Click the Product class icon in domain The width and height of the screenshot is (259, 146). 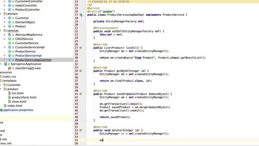10,26
